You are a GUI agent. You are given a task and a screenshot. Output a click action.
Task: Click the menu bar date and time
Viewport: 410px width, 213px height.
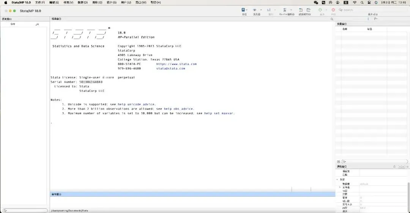pos(393,2)
